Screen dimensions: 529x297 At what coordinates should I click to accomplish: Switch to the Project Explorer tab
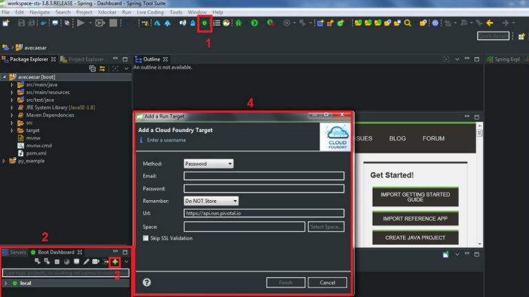pos(83,59)
